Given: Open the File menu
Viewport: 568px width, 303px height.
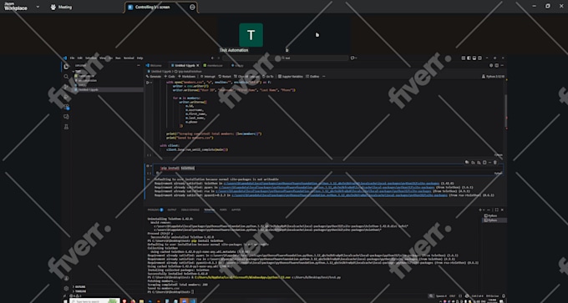Looking at the screenshot, I should [72, 58].
